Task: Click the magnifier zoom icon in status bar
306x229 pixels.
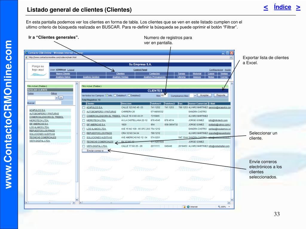Action: click(x=219, y=207)
